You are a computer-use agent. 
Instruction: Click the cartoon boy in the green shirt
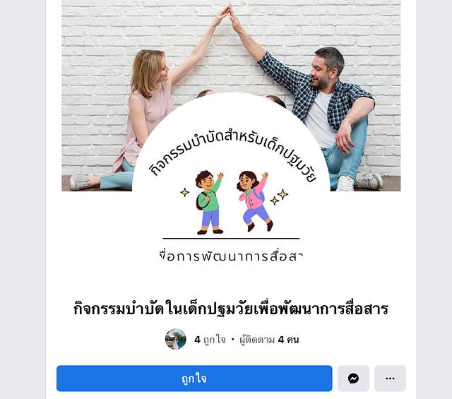[209, 202]
